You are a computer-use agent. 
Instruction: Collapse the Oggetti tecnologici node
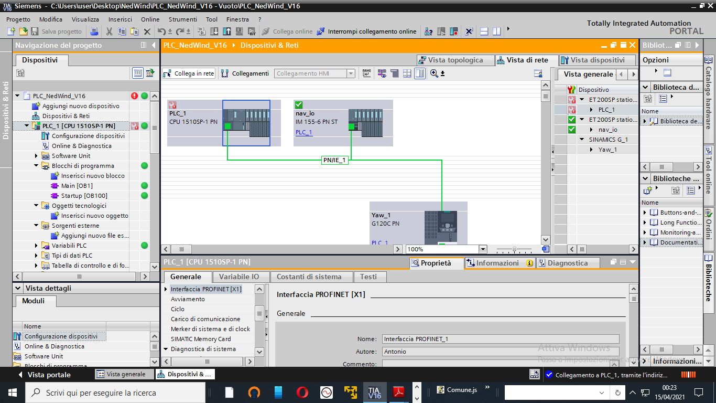point(37,206)
